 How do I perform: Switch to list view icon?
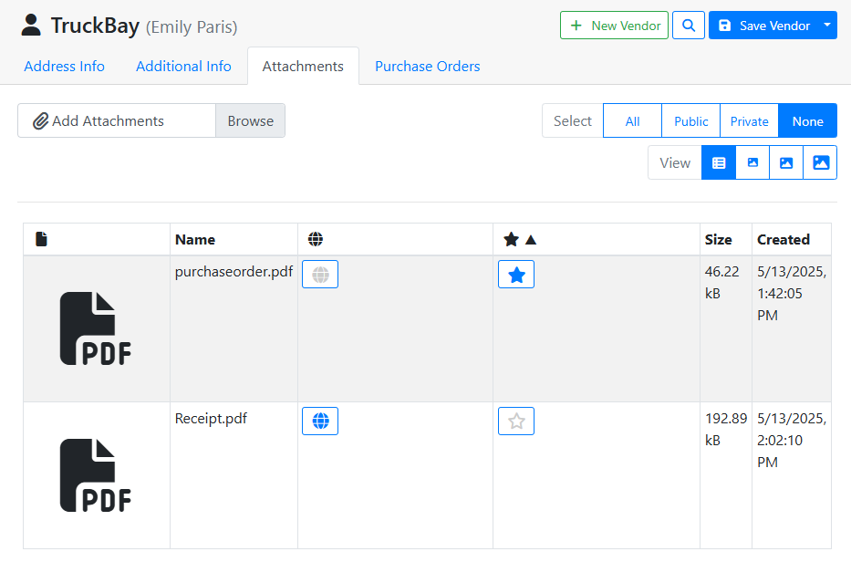[x=719, y=163]
